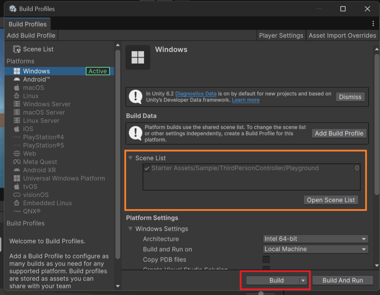Open the Build and Run on dropdown
The height and width of the screenshot is (295, 380).
pyautogui.click(x=315, y=249)
